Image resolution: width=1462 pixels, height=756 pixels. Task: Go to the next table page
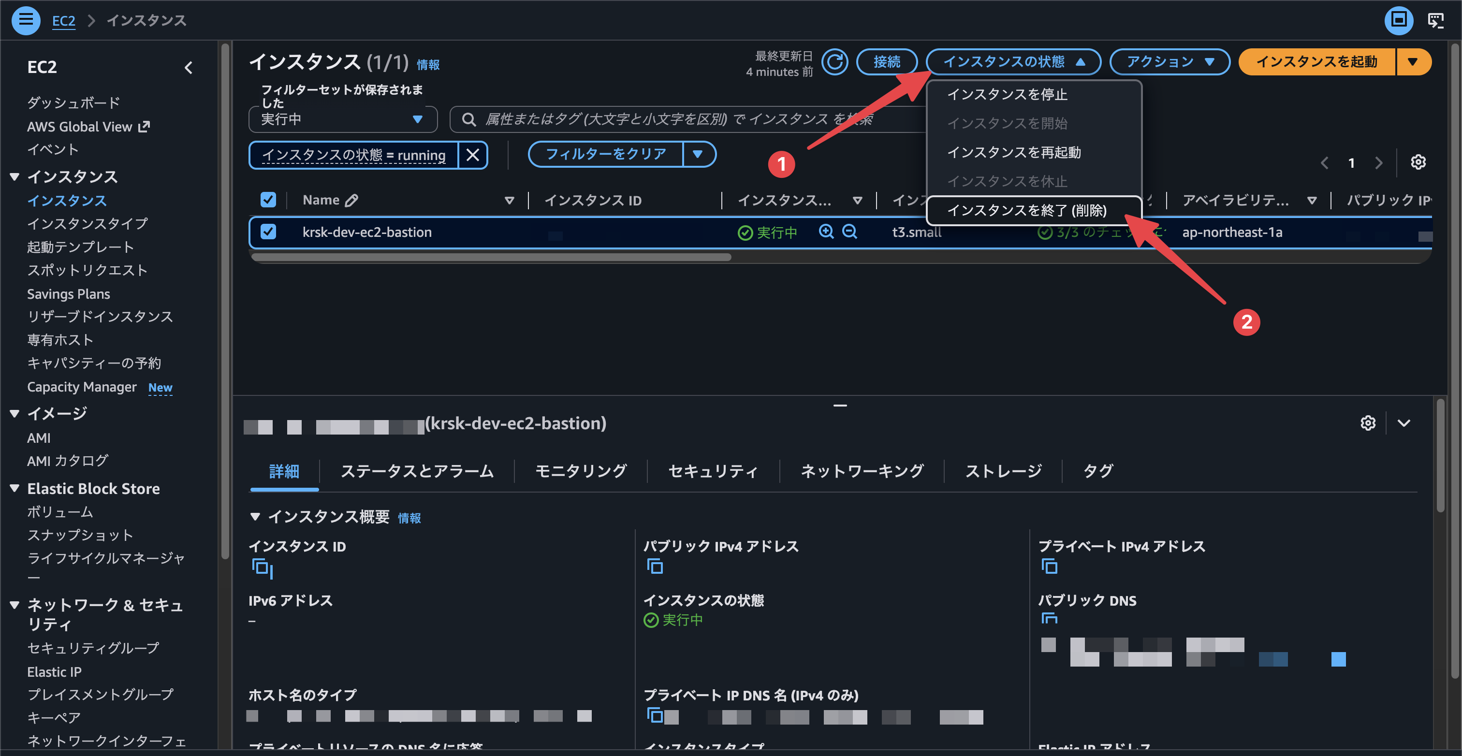(1378, 163)
